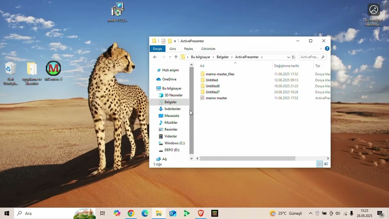Click 'Bu bilgisayar' in the address bar

201,57
